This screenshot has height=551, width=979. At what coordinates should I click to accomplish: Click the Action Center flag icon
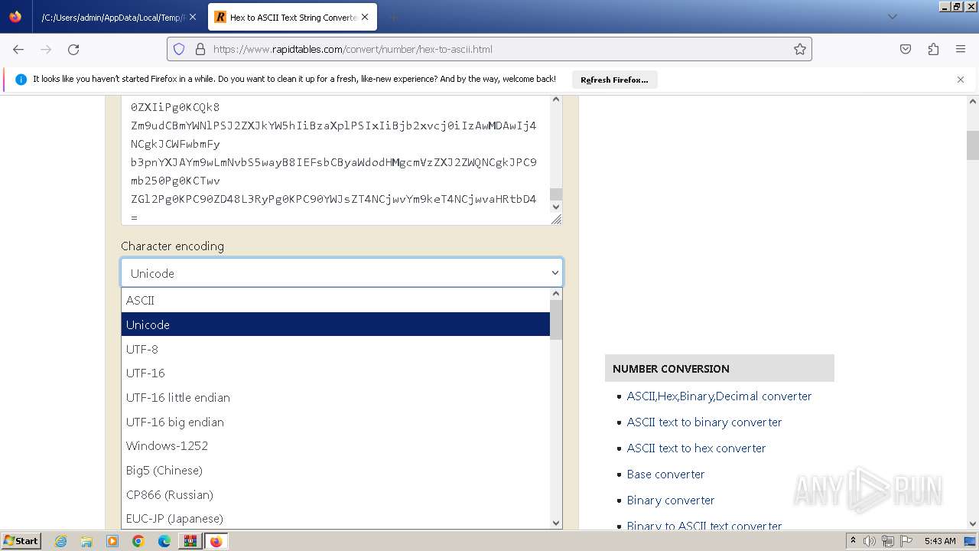coord(905,541)
